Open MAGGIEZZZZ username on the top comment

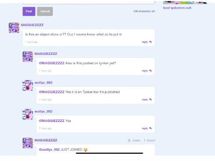(x=32, y=25)
